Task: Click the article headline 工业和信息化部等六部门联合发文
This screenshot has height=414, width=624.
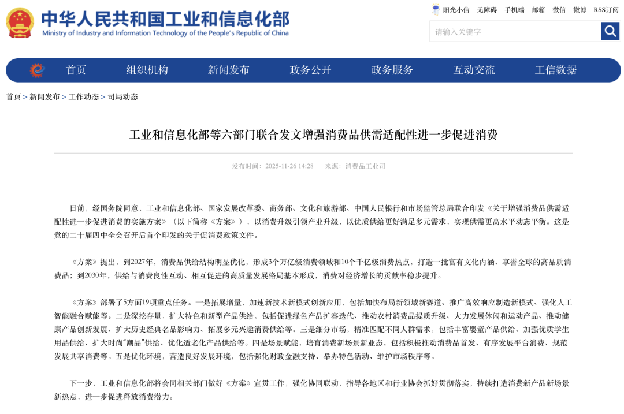Action: [313, 135]
